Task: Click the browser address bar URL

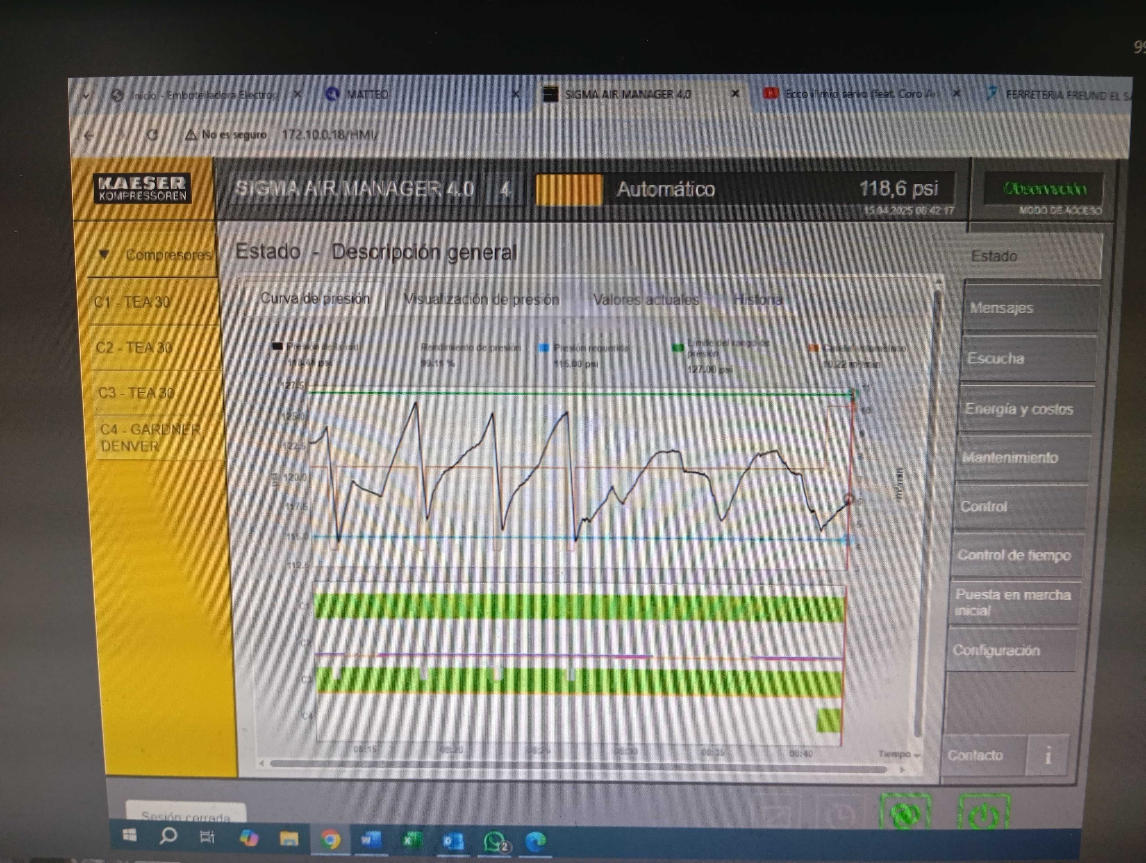Action: [330, 135]
